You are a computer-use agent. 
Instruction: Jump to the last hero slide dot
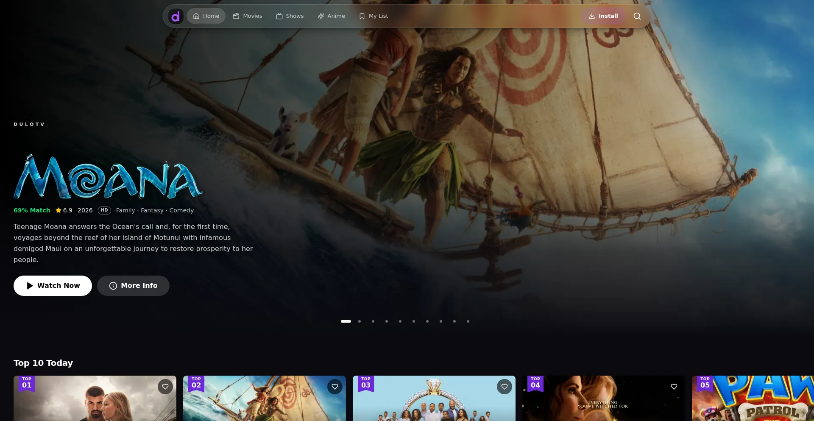468,321
